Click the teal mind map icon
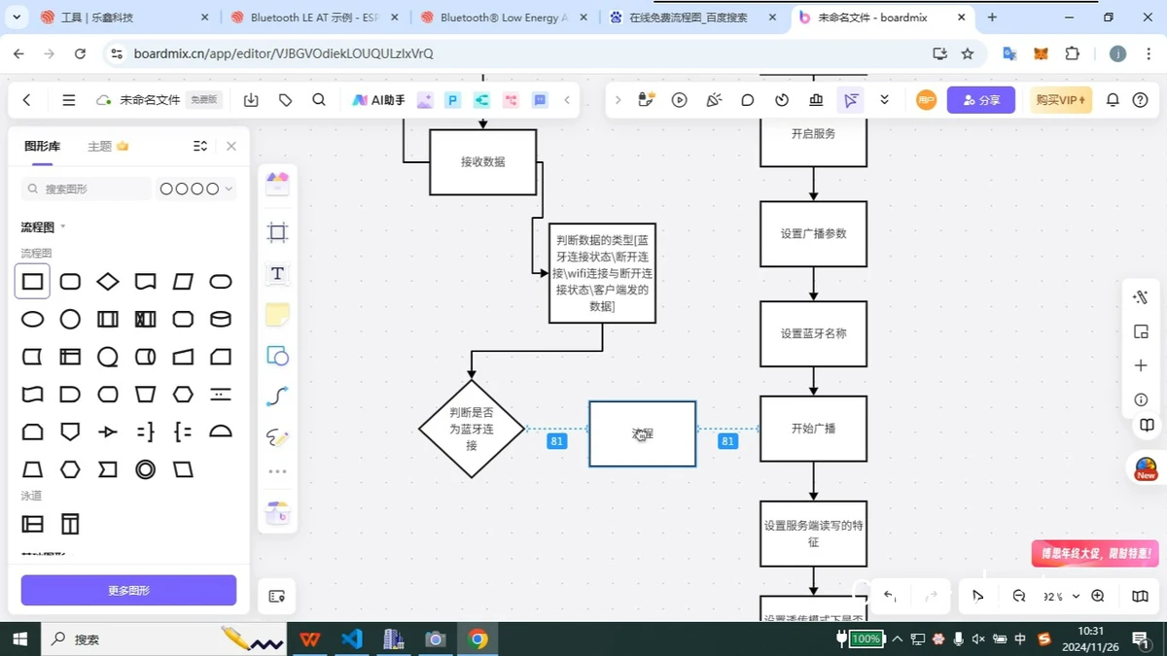The height and width of the screenshot is (656, 1167). click(481, 100)
